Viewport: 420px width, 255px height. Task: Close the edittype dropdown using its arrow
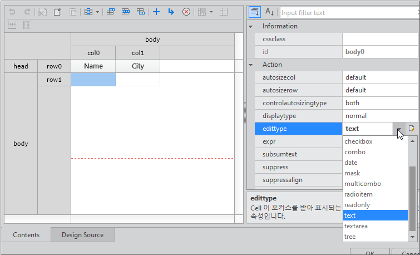(399, 129)
